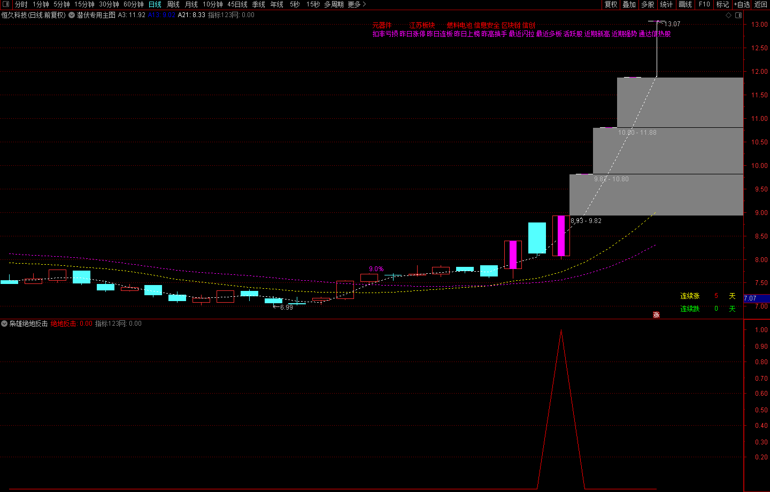Click the right panel toggle icon
This screenshot has width=770, height=492.
coord(738,16)
